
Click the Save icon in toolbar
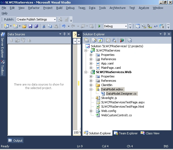pos(30,26)
